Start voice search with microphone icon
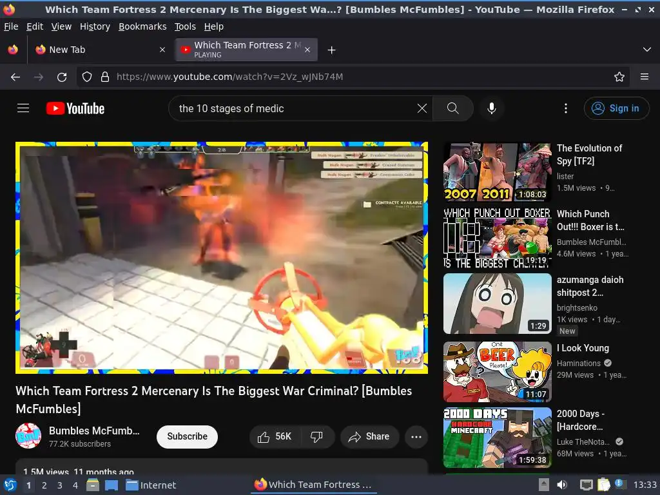Viewport: 660px width, 495px height. pos(491,108)
